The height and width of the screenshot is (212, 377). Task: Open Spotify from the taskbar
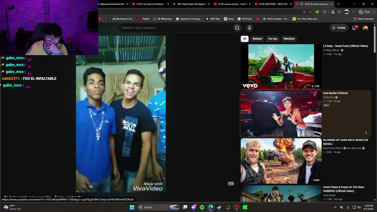tap(202, 207)
